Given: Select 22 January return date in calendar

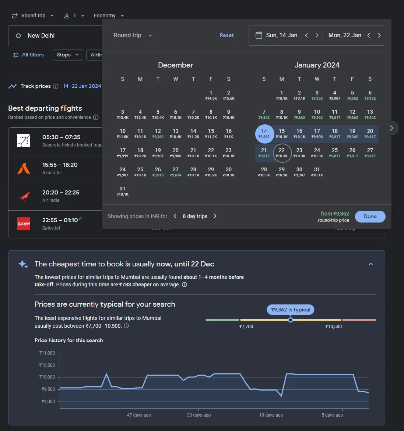Looking at the screenshot, I should pos(282,153).
